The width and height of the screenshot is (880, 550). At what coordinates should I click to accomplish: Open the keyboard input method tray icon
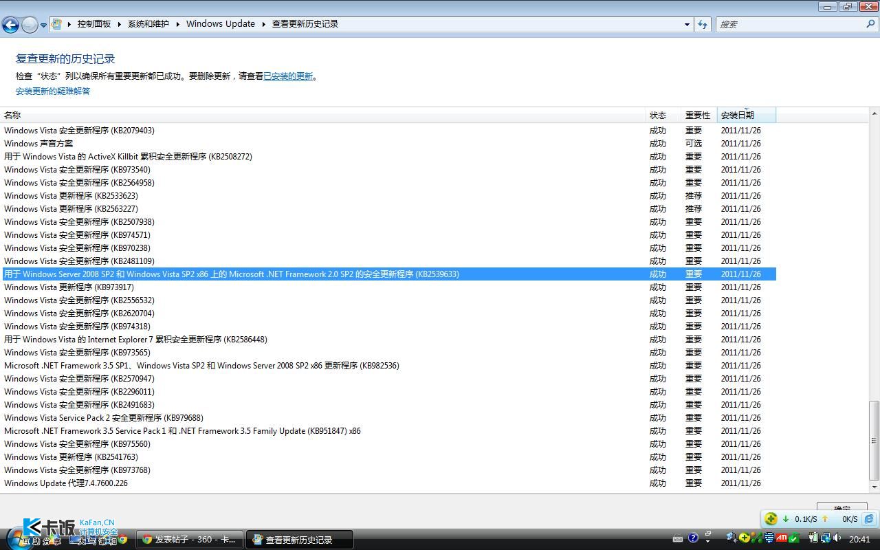678,539
